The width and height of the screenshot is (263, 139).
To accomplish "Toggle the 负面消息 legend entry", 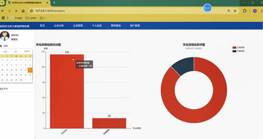I will pos(238,51).
